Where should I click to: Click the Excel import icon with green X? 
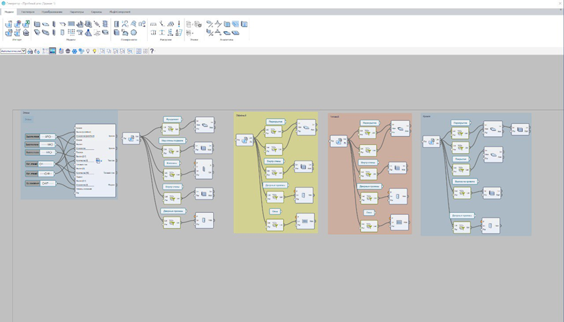26,24
